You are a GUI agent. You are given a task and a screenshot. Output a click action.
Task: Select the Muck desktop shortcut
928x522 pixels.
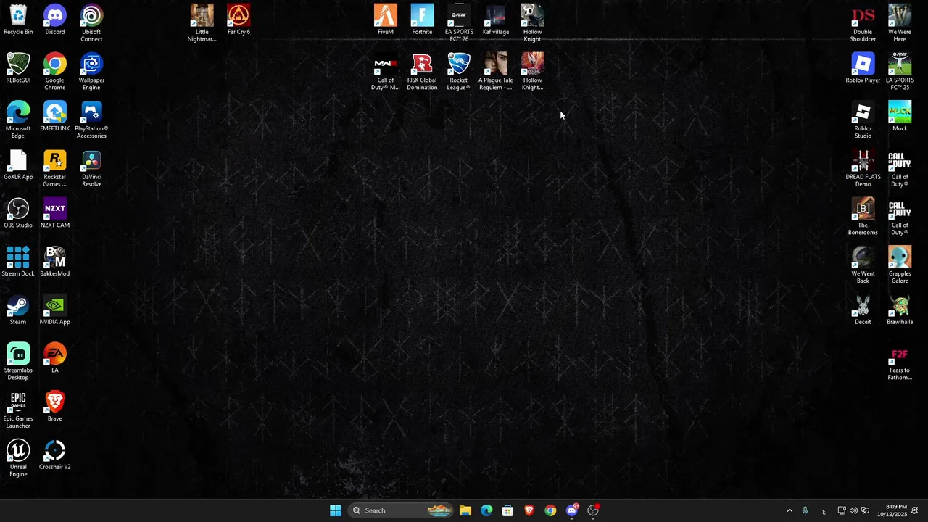[900, 117]
